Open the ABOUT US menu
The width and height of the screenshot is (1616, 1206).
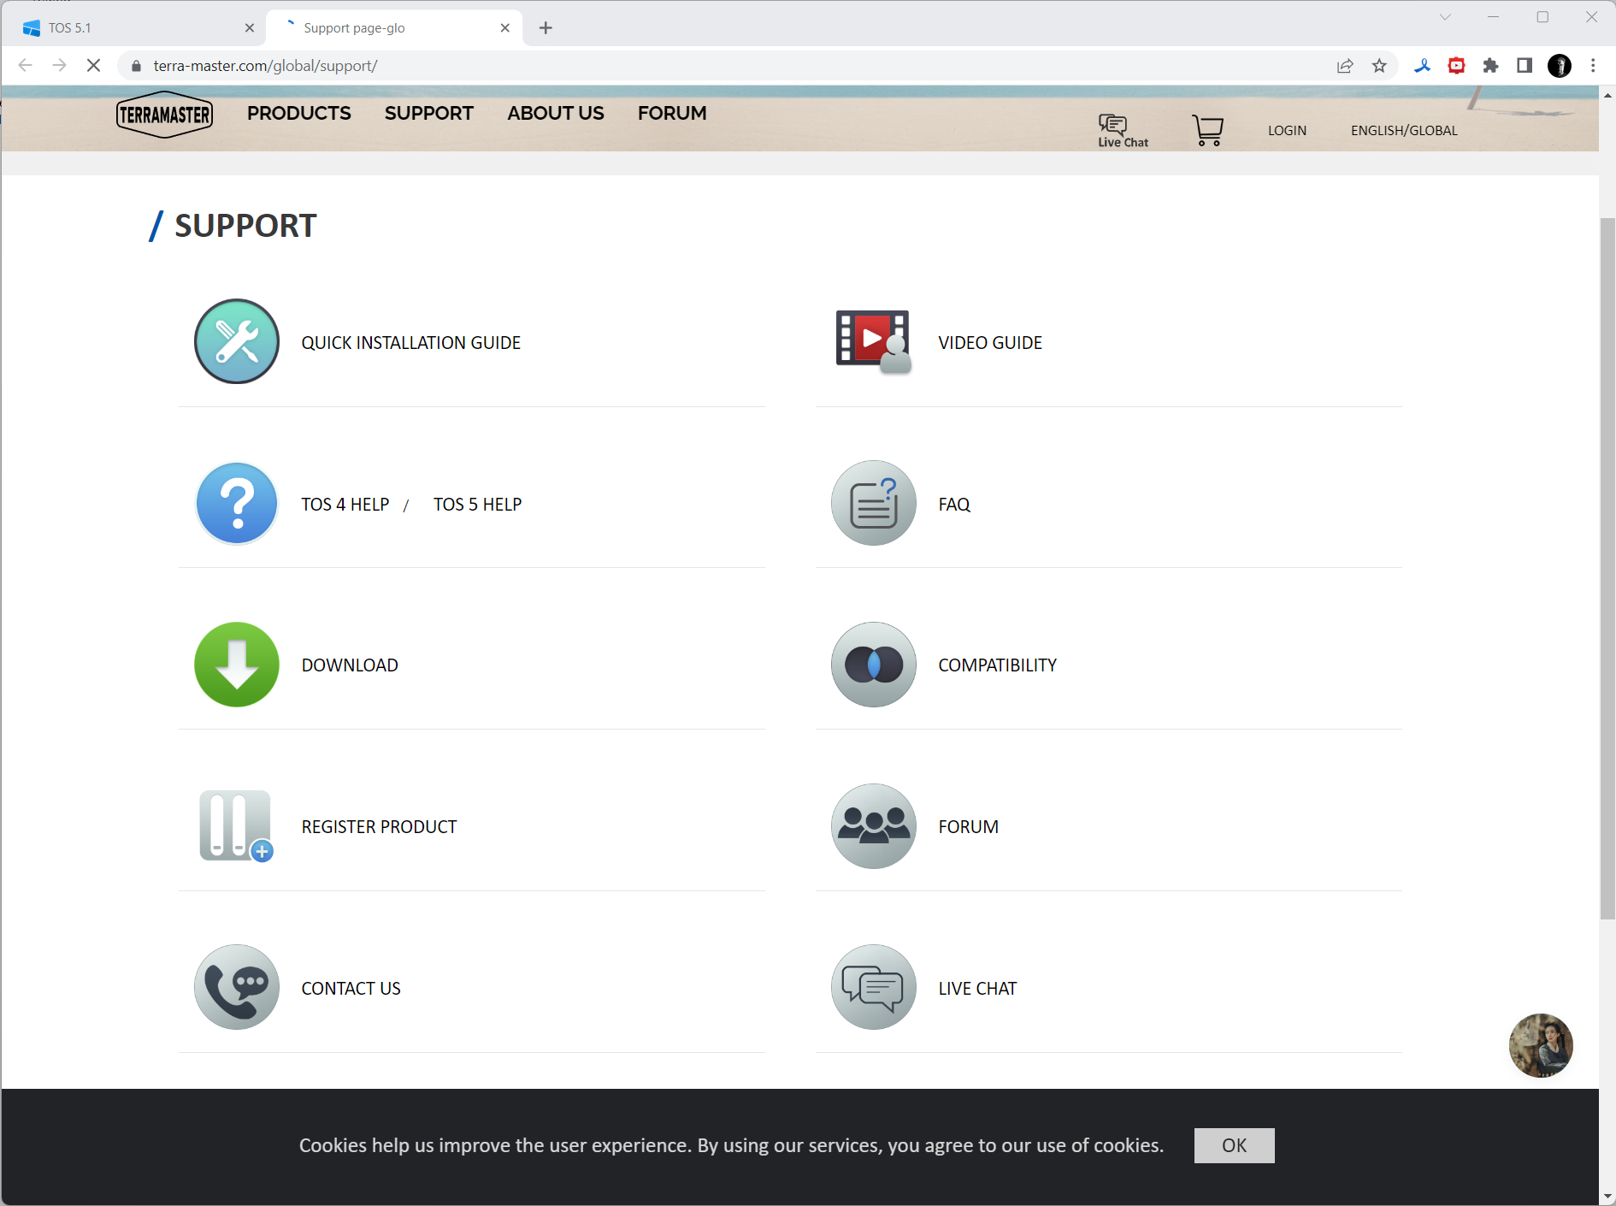point(555,113)
